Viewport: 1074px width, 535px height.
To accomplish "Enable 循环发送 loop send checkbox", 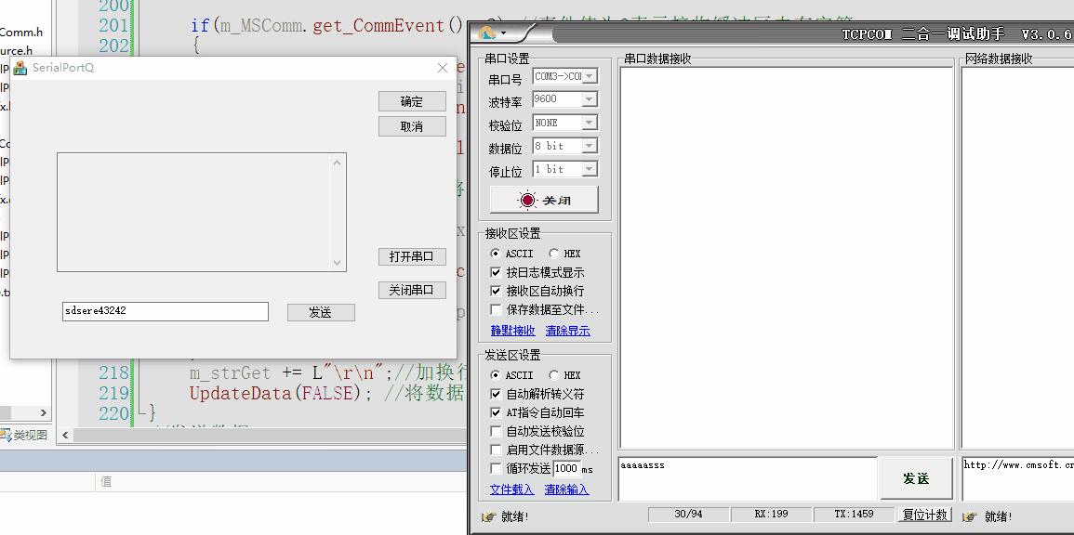I will tap(496, 468).
